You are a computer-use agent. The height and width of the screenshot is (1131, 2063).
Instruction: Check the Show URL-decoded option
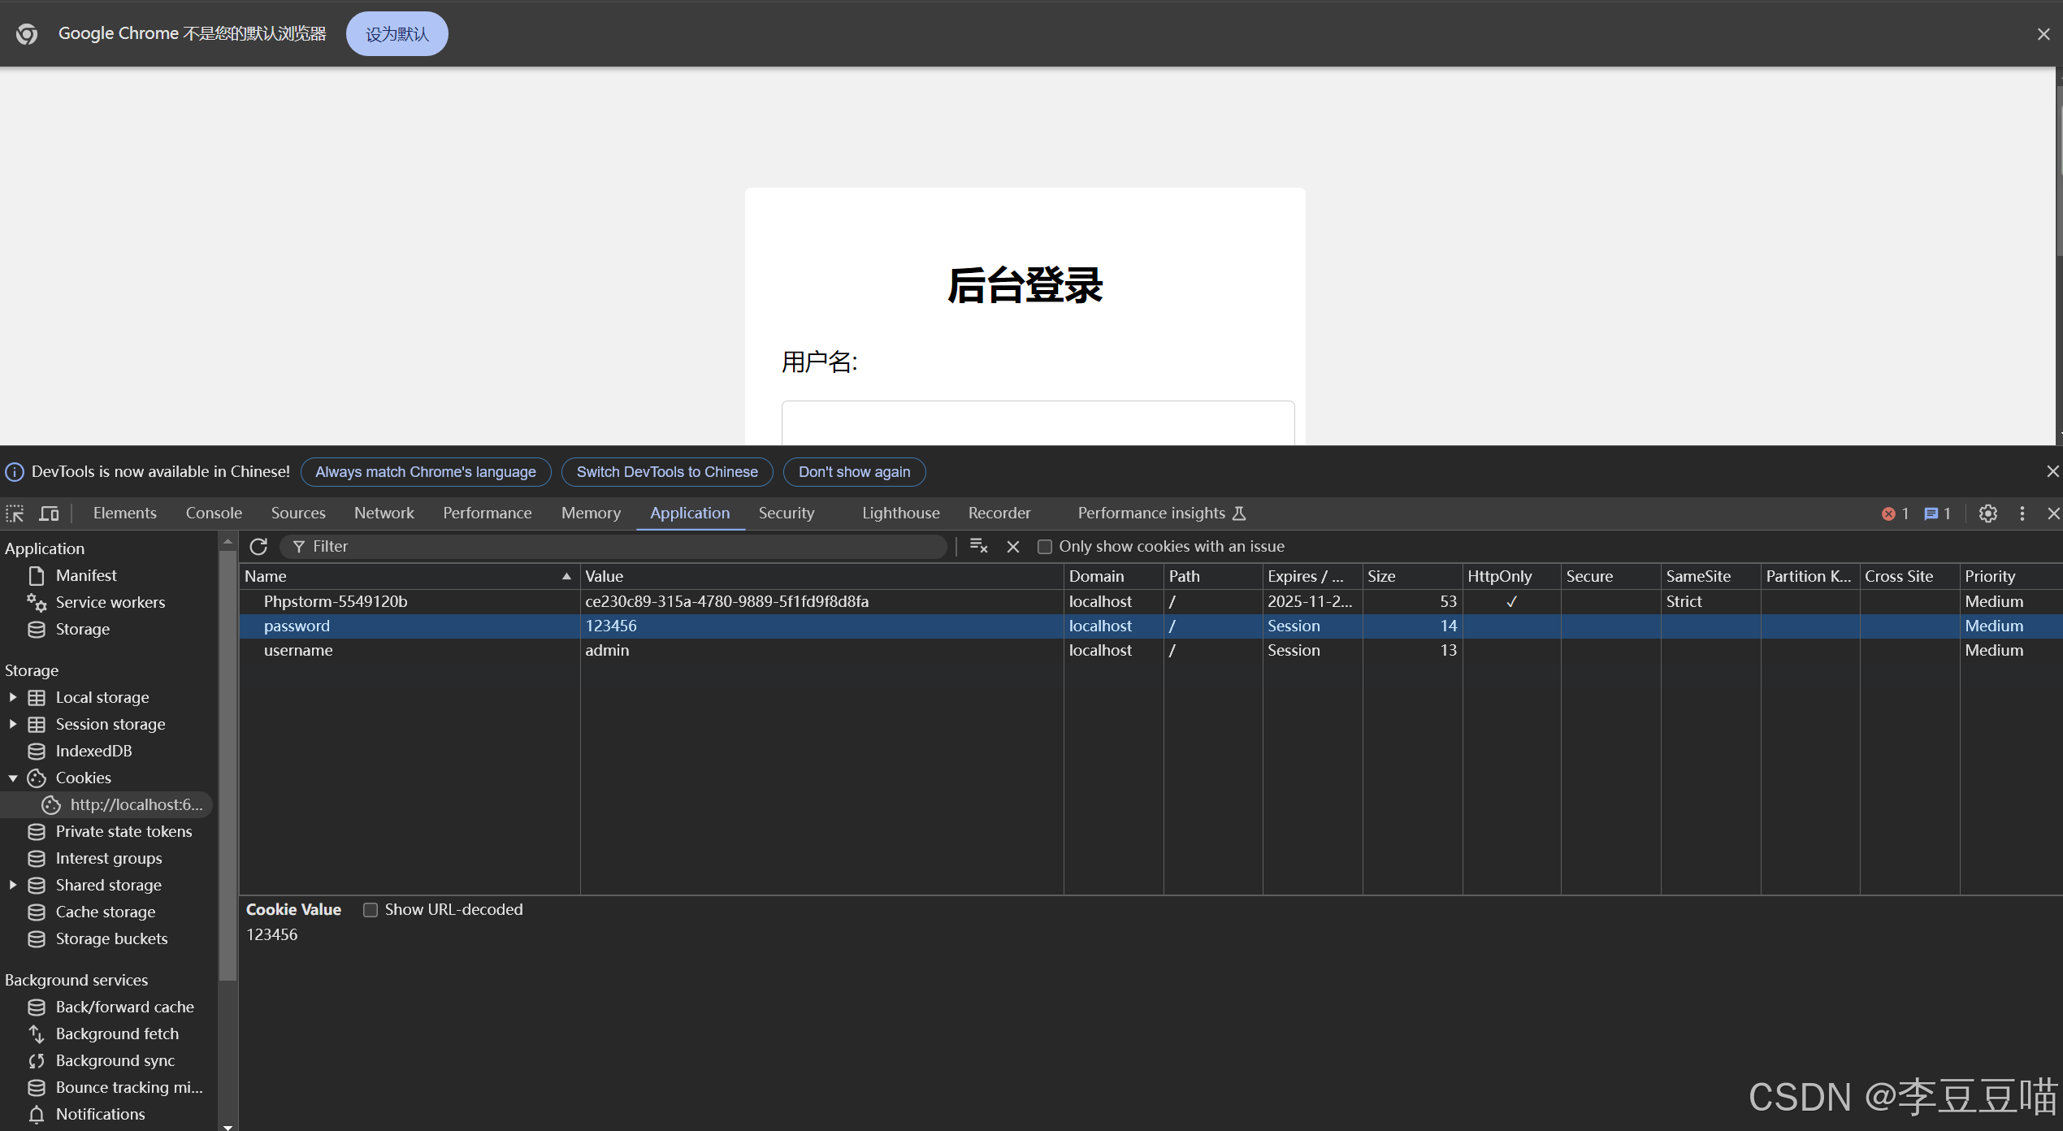coord(371,909)
